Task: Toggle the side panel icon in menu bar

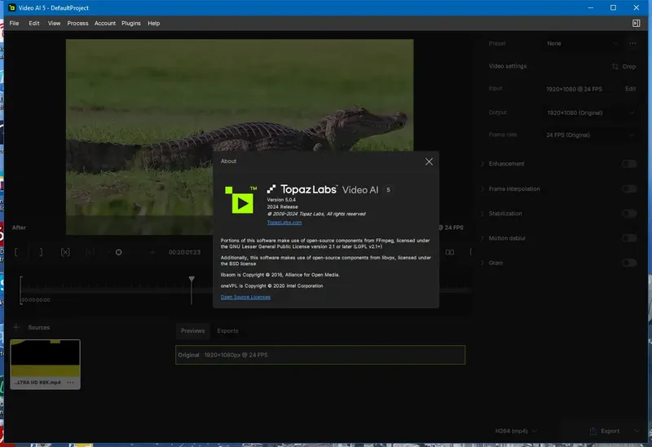Action: click(x=636, y=24)
